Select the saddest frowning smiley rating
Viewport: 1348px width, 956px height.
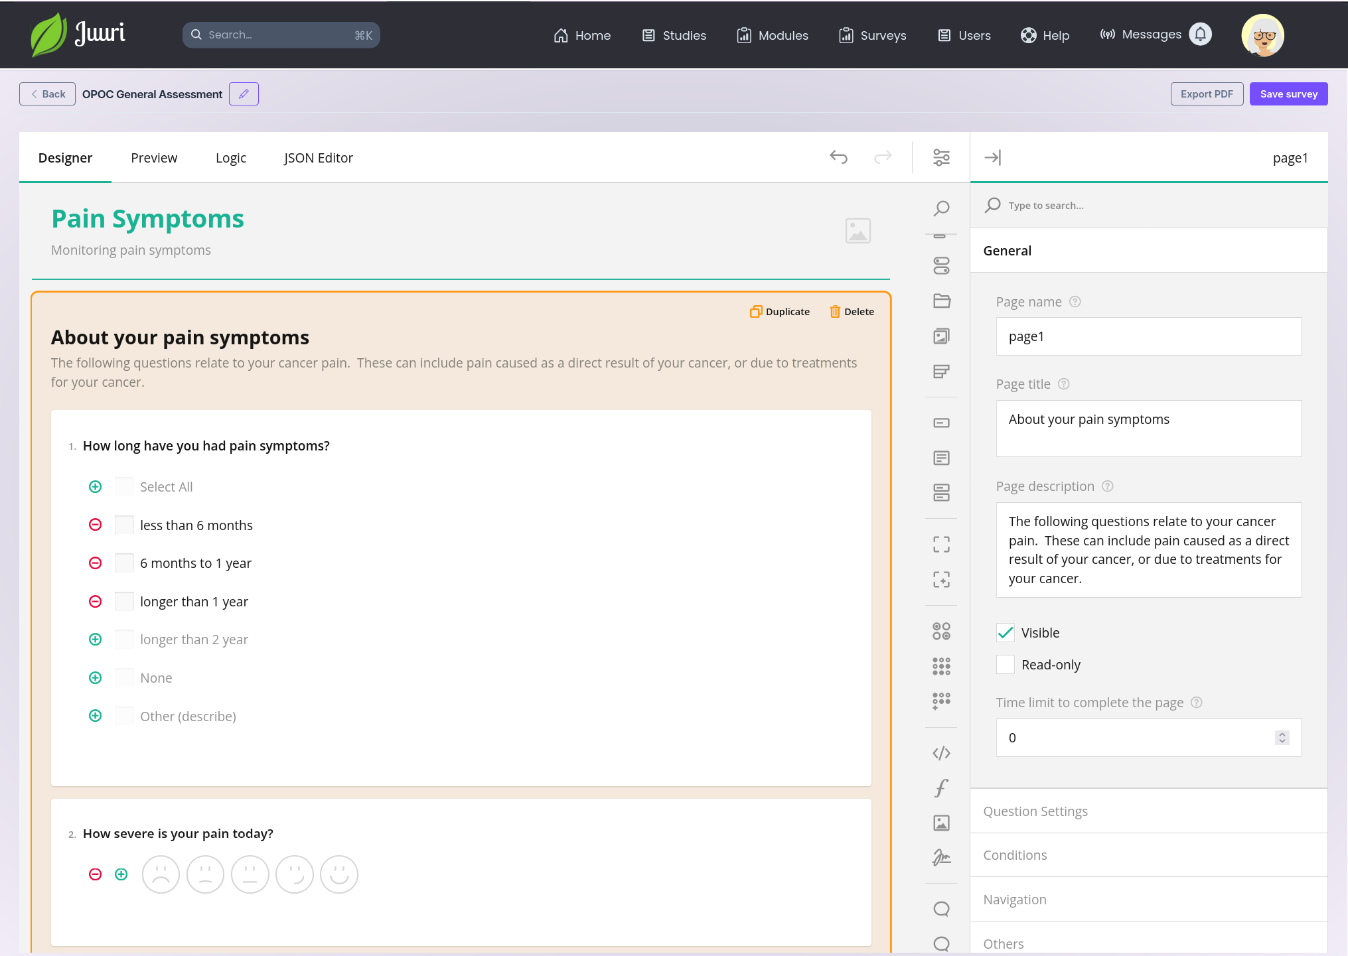(x=161, y=874)
